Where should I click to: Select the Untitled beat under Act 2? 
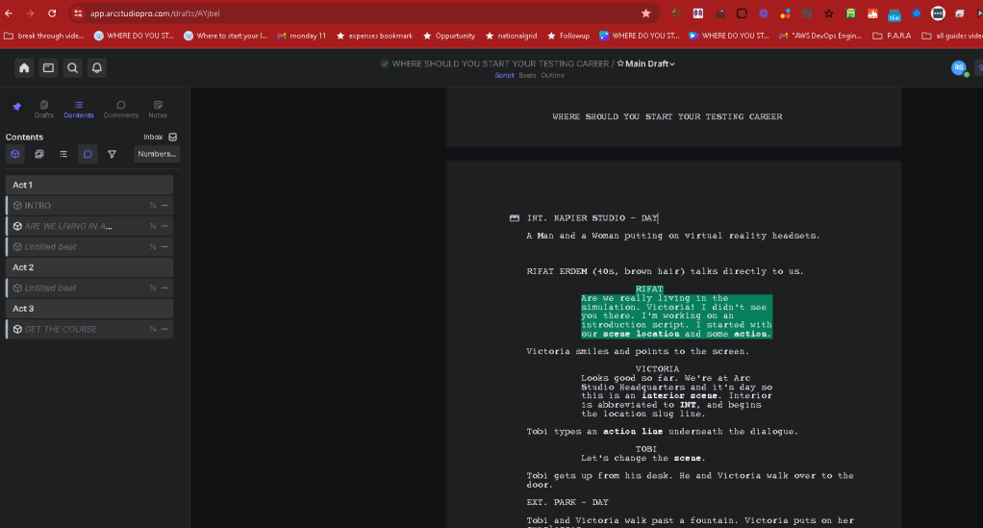(89, 288)
